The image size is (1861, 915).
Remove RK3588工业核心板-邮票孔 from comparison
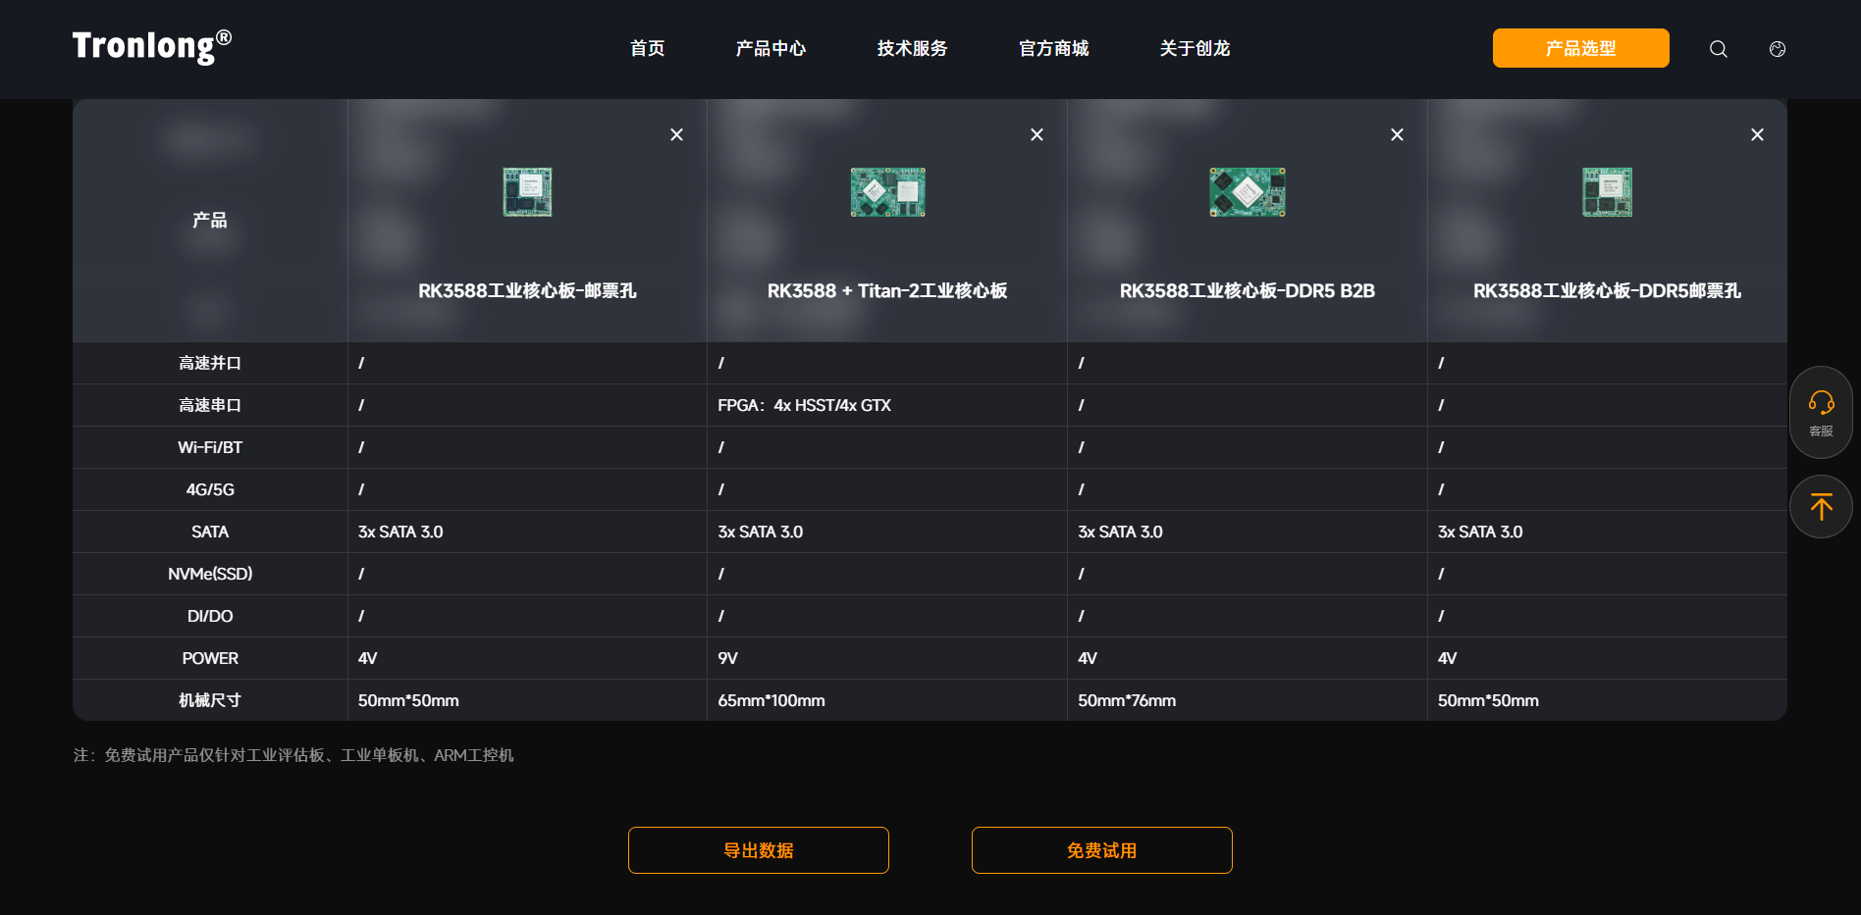676,134
